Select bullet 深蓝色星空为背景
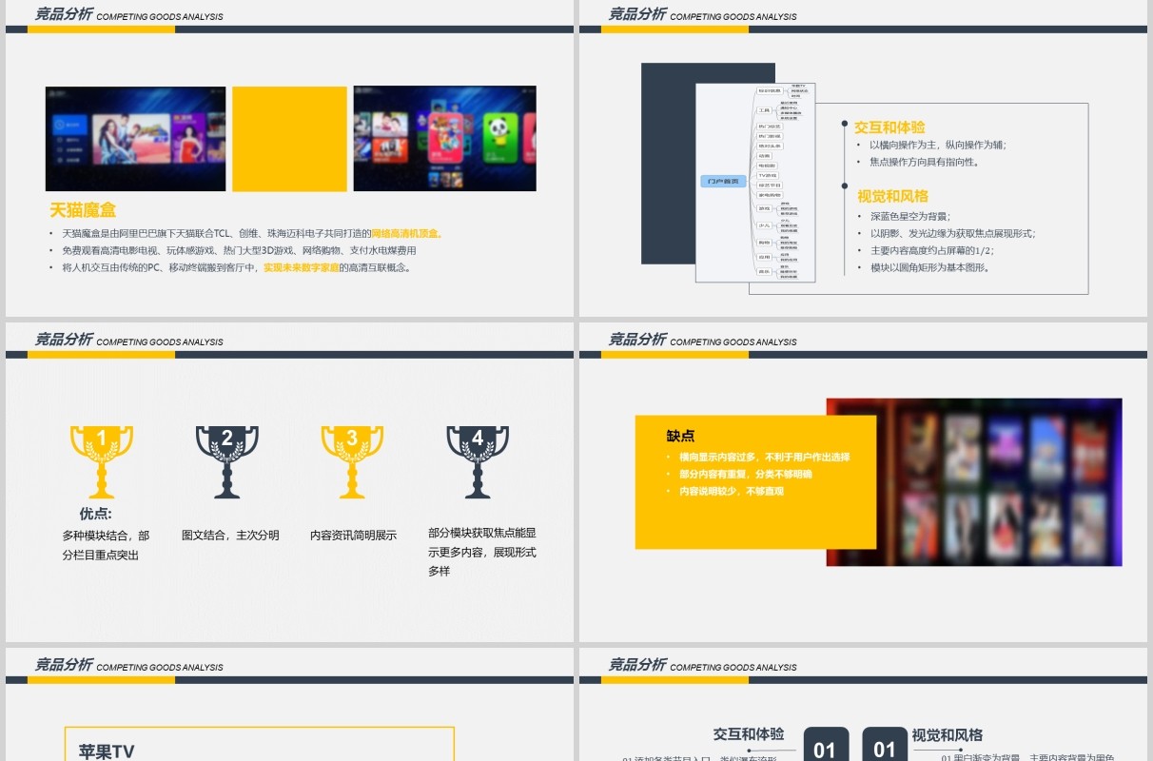This screenshot has width=1153, height=761. [910, 217]
